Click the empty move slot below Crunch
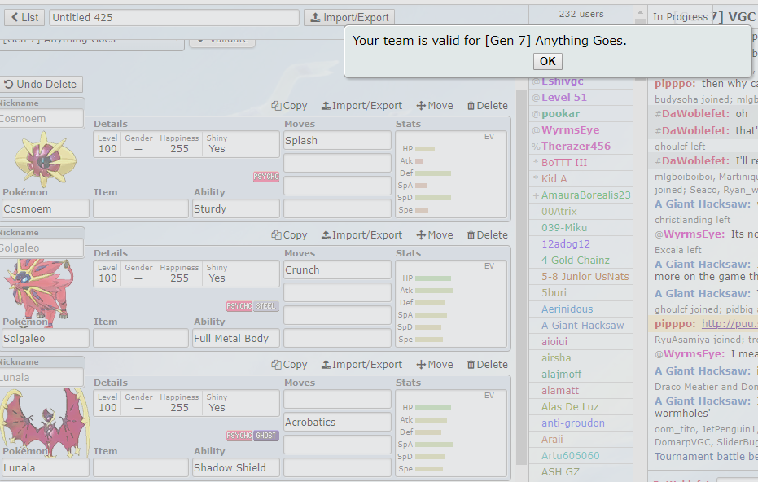This screenshot has height=482, width=758. [337, 293]
